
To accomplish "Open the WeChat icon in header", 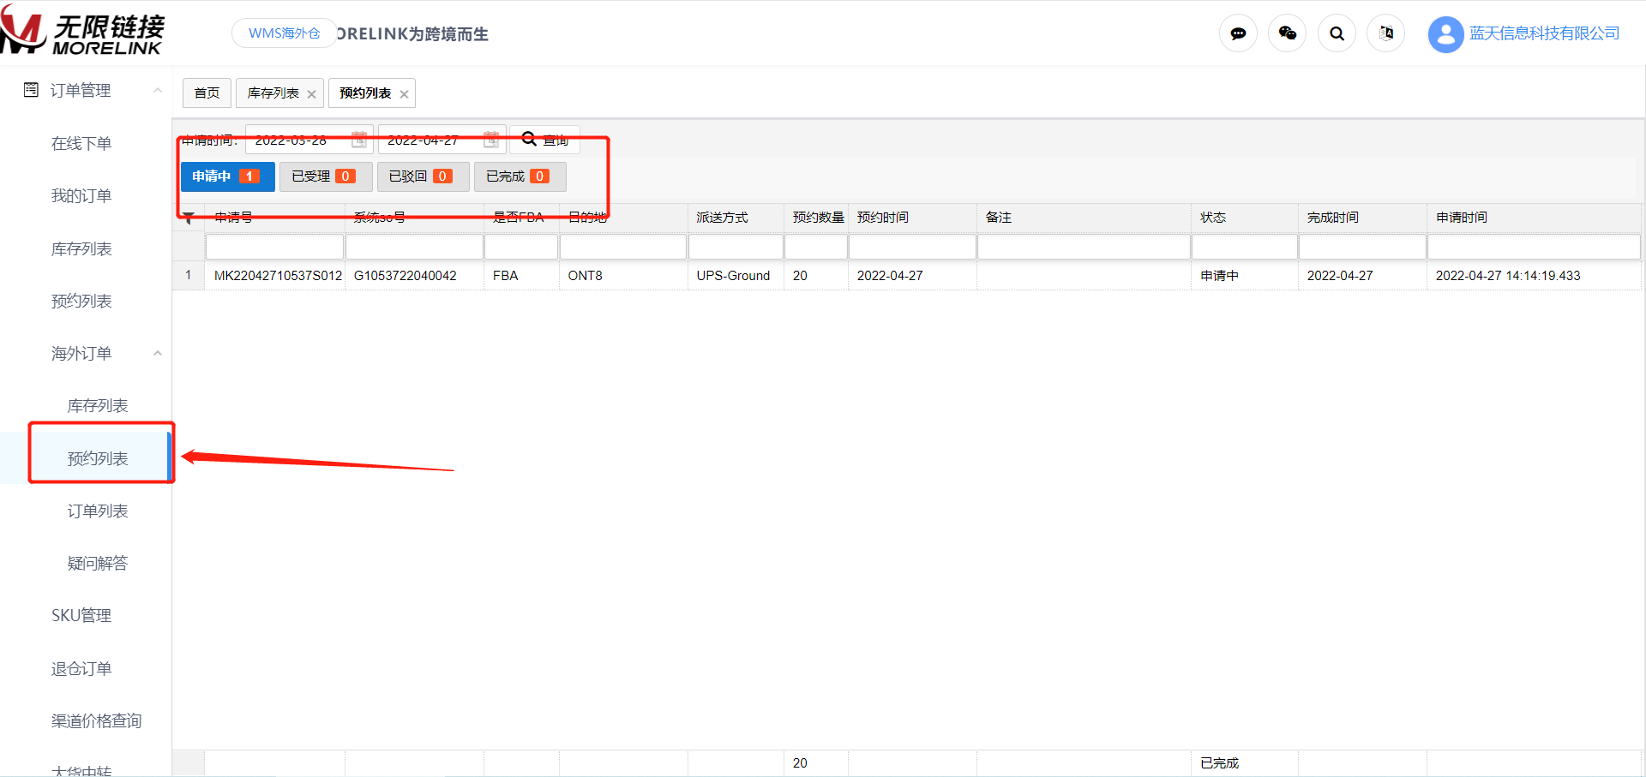I will [1287, 33].
